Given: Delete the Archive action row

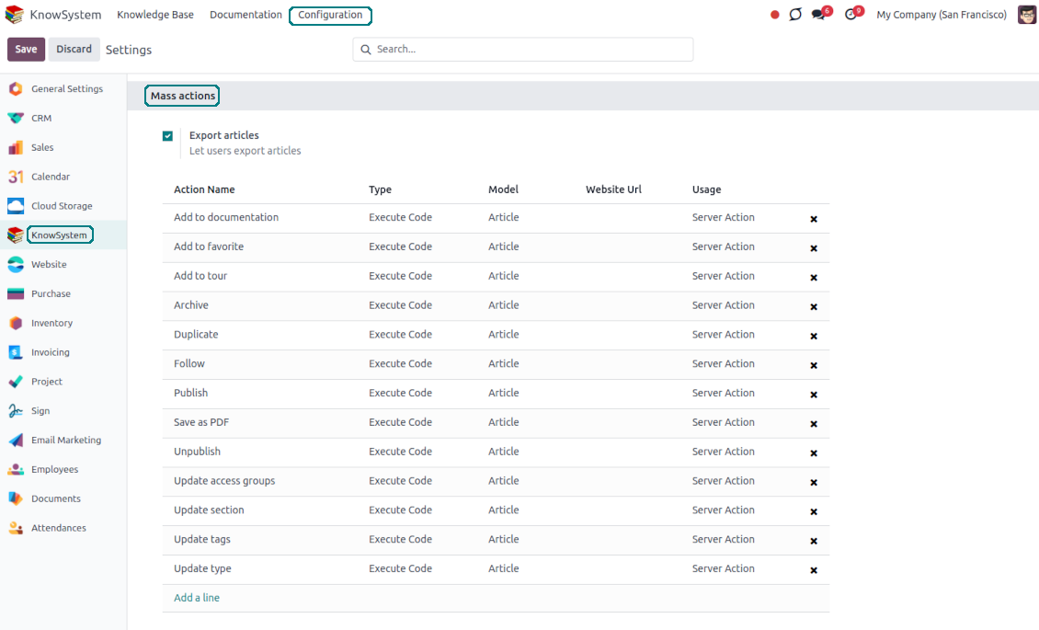Looking at the screenshot, I should 813,307.
